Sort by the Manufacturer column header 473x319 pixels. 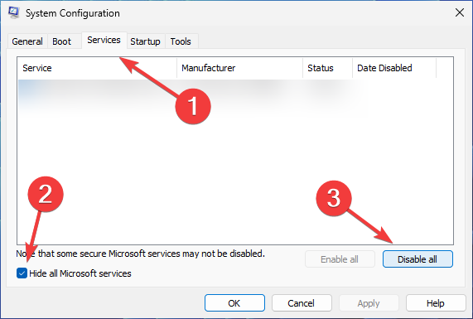tap(239, 68)
